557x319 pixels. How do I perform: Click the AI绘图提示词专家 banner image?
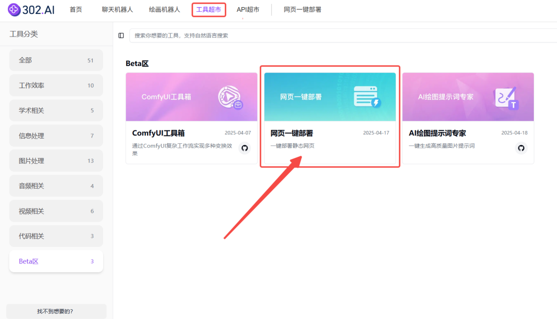click(x=468, y=97)
